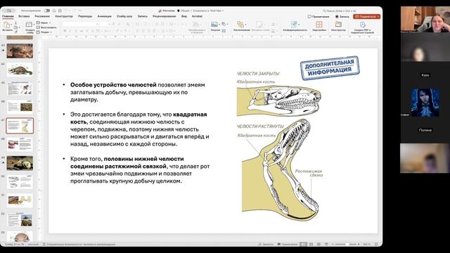Click Create PDF and share link icon

tap(363, 25)
